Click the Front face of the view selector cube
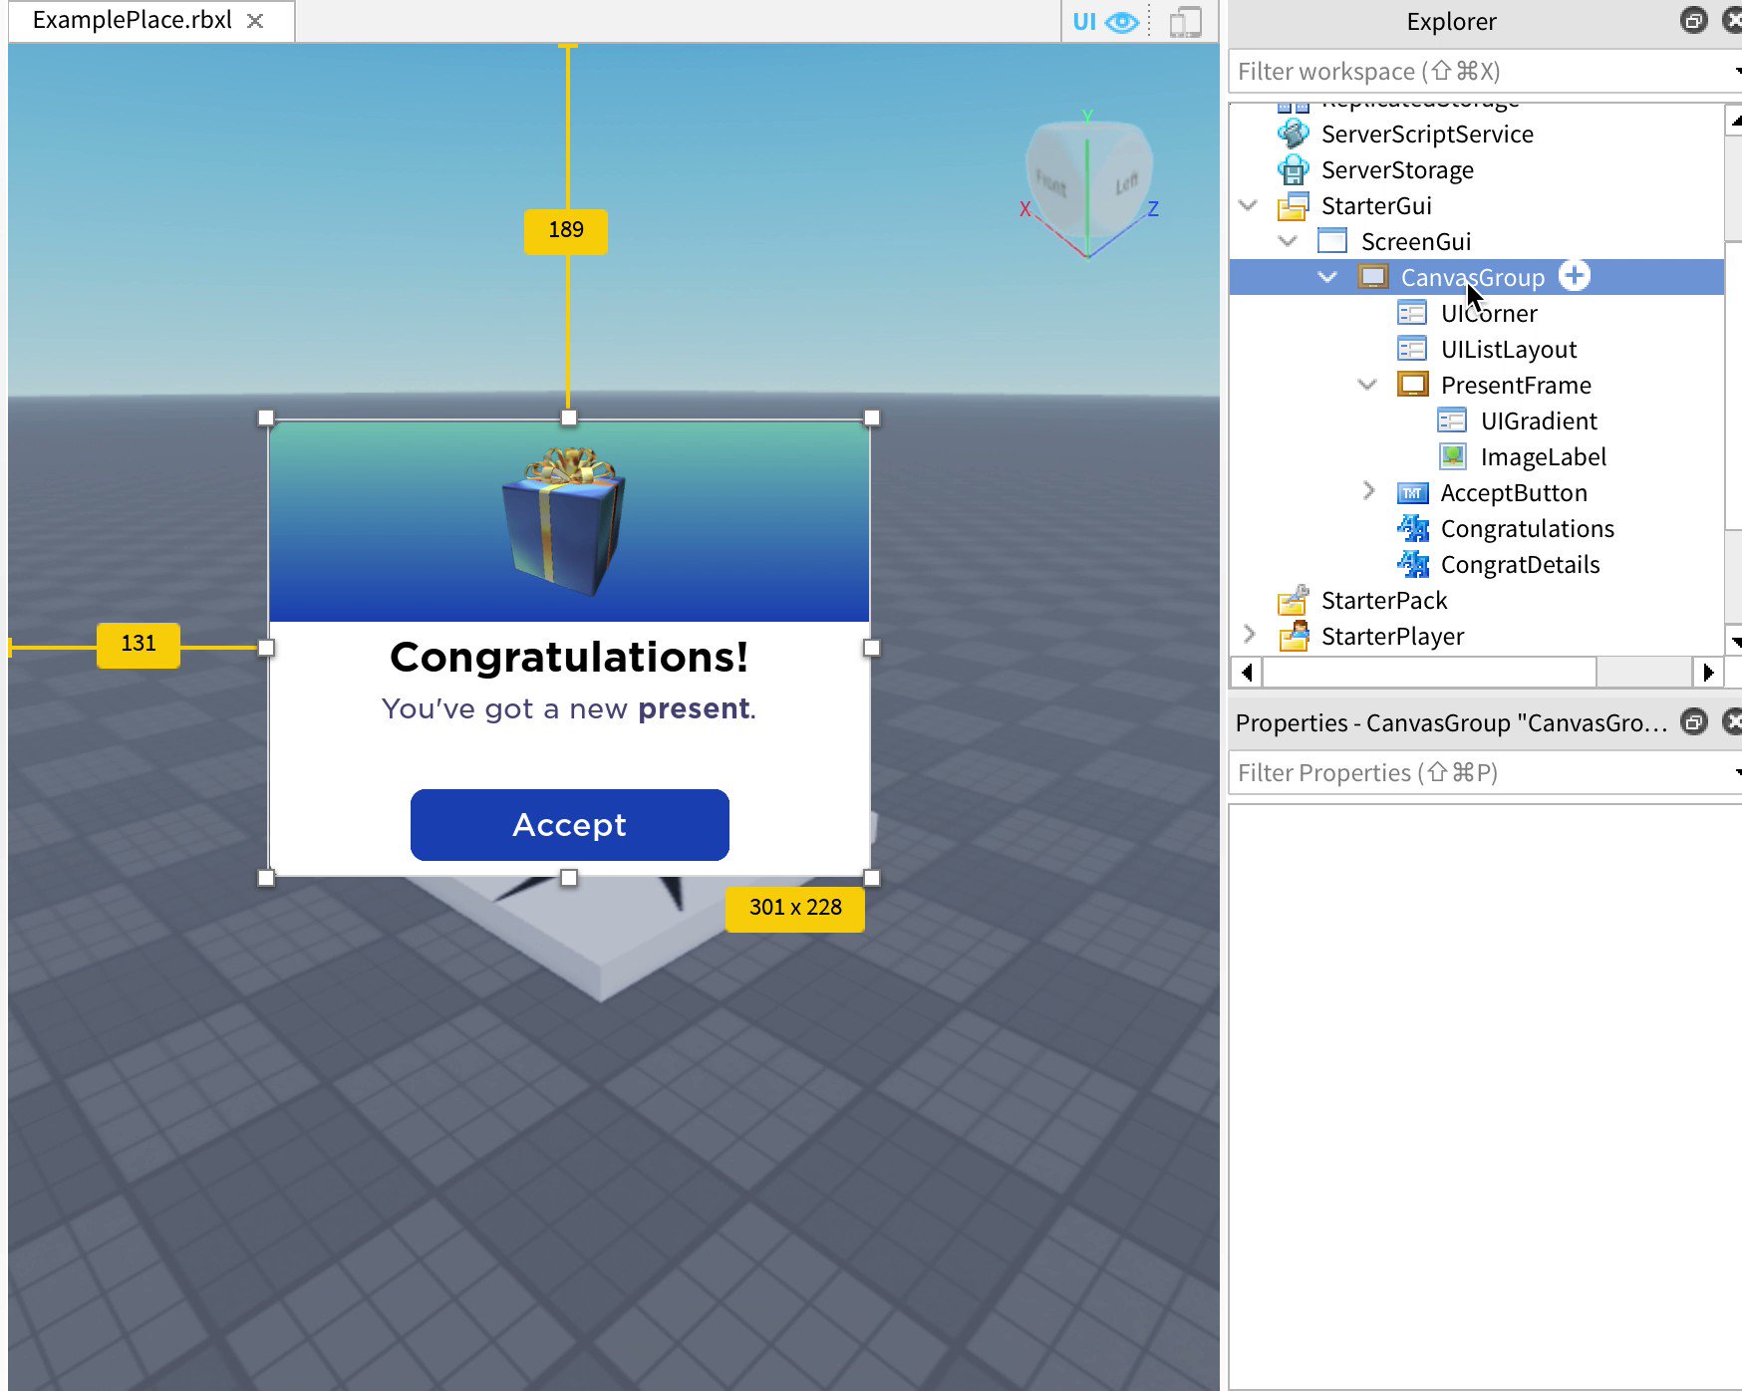The height and width of the screenshot is (1391, 1742). [1053, 181]
